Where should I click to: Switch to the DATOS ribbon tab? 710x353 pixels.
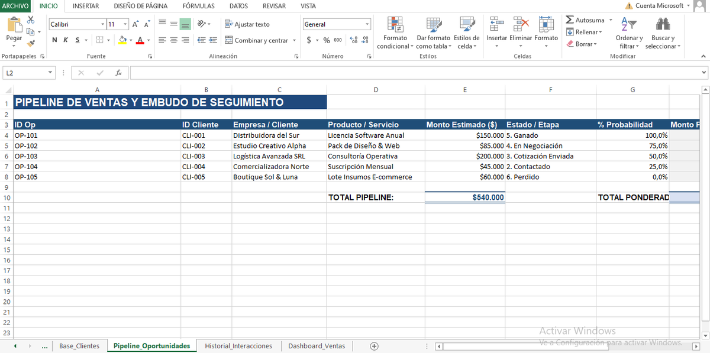click(x=238, y=6)
